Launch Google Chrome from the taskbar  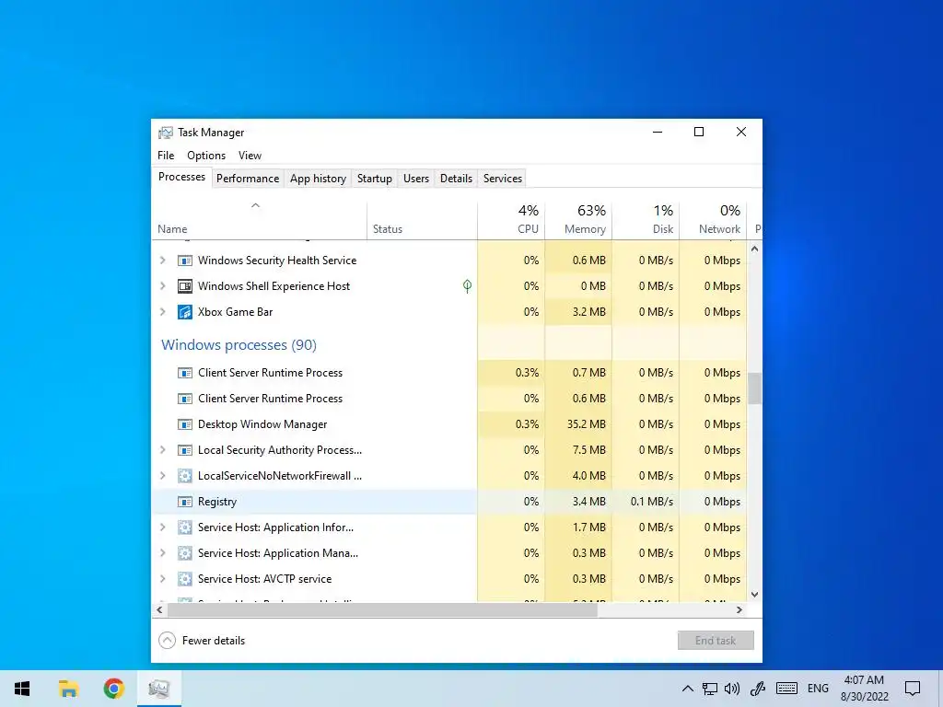pos(113,689)
